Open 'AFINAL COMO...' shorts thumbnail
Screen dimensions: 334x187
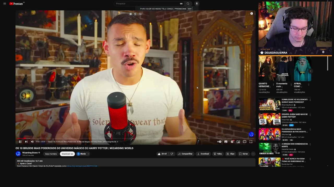coord(302,69)
